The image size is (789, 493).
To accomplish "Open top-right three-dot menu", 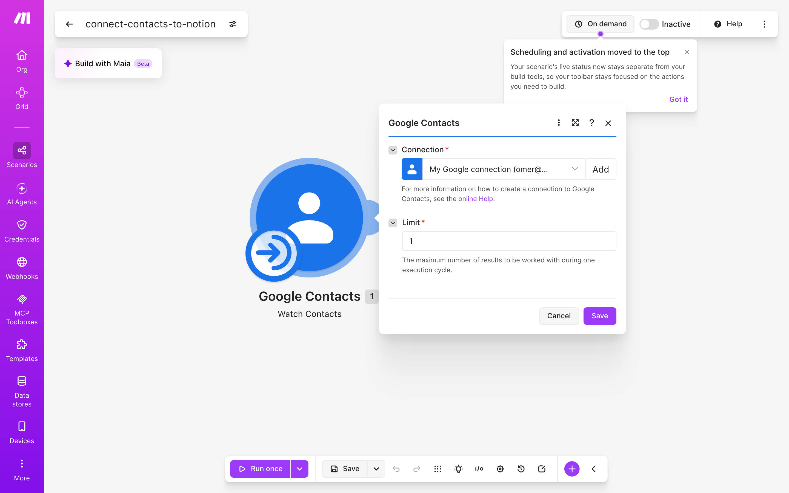I will click(x=764, y=24).
